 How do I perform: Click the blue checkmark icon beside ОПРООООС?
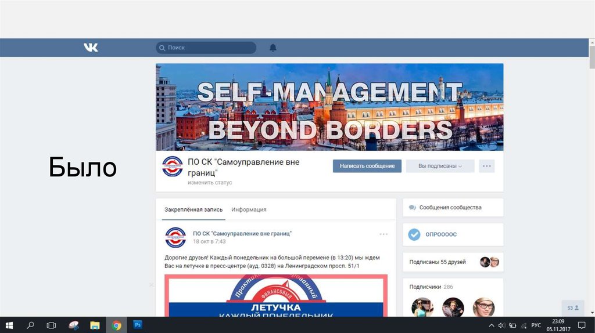pos(414,234)
